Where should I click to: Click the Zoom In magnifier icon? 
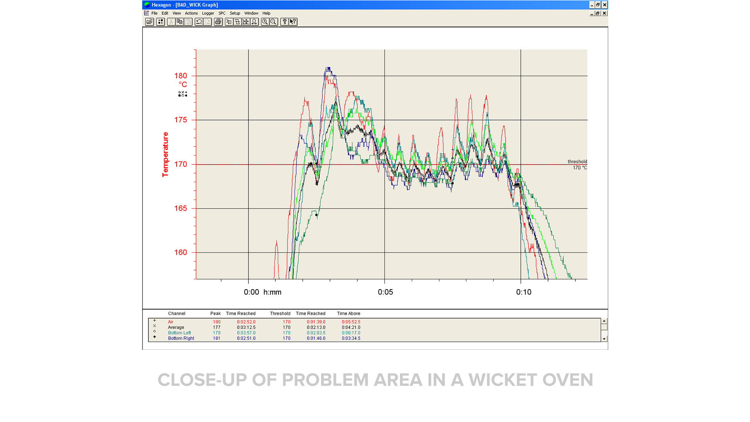tap(265, 22)
